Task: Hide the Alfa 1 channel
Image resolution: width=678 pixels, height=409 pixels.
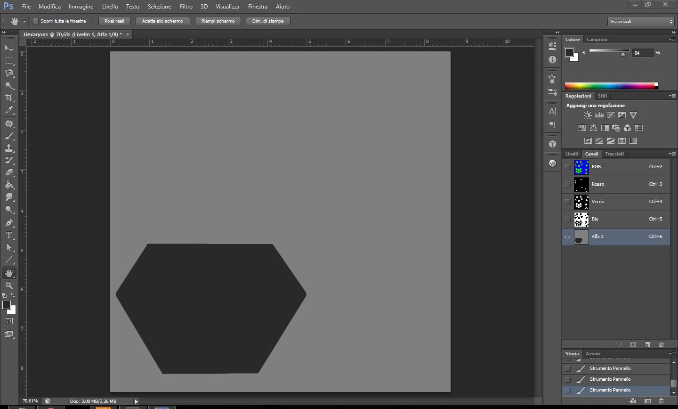Action: [x=567, y=237]
